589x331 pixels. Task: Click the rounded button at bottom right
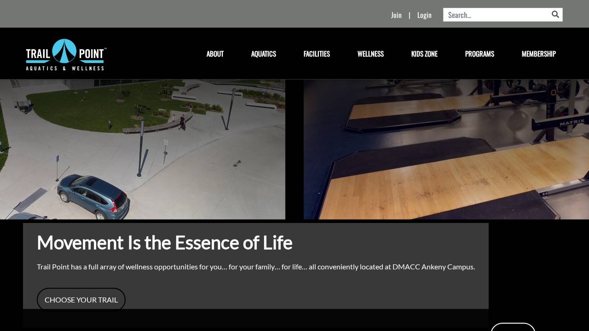pyautogui.click(x=513, y=328)
